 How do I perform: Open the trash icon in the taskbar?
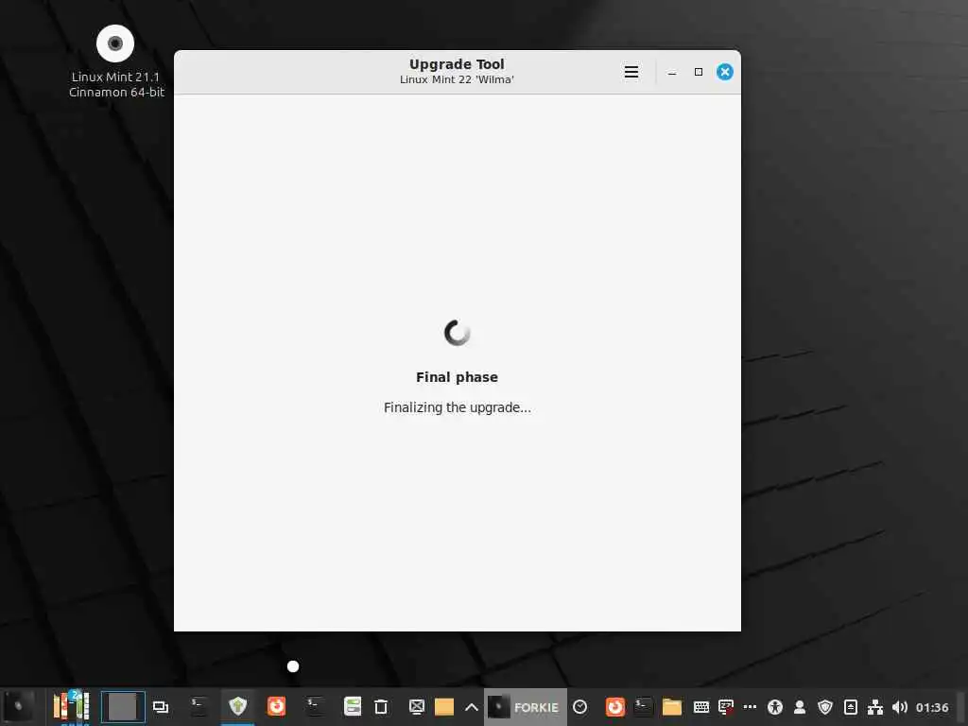click(381, 707)
